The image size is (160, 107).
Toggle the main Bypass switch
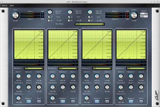coord(144,15)
